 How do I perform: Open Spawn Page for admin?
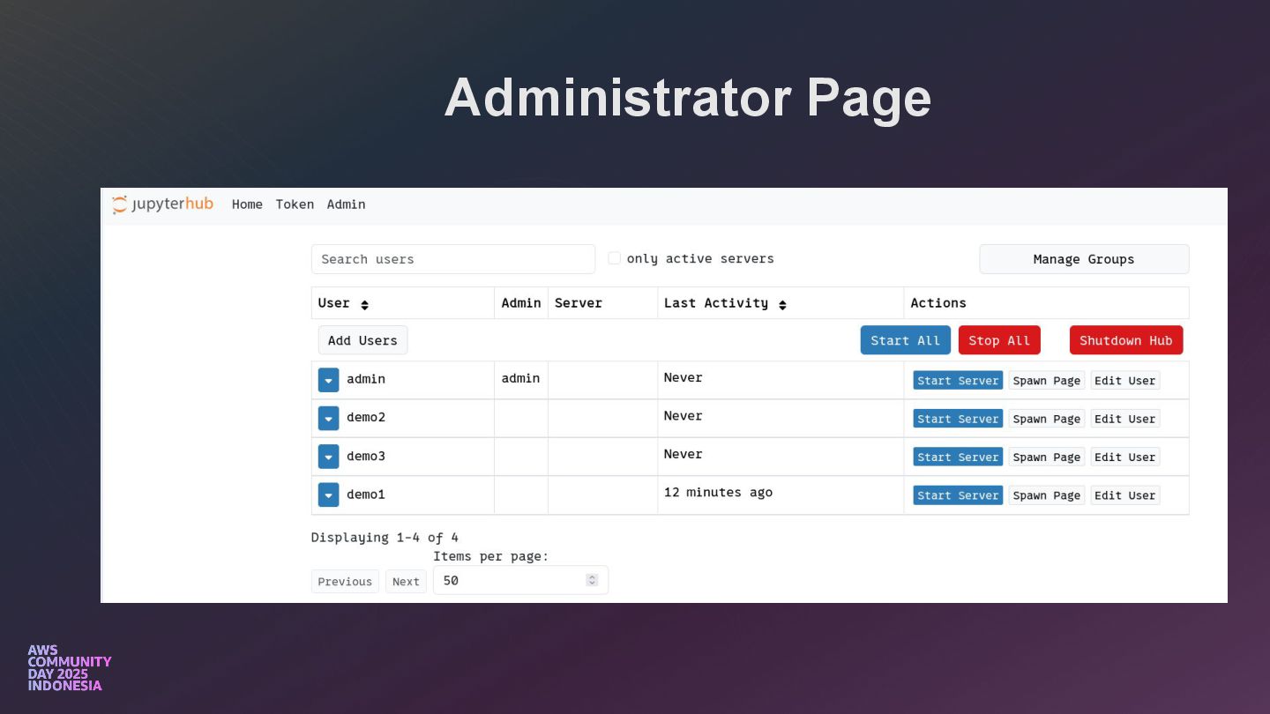[1047, 381]
